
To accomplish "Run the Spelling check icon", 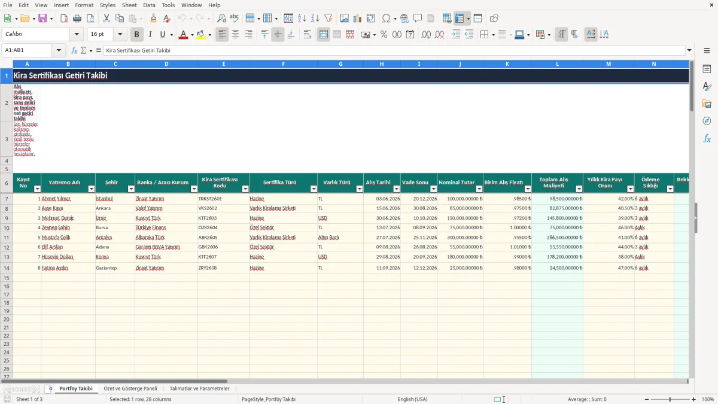I will tap(235, 19).
